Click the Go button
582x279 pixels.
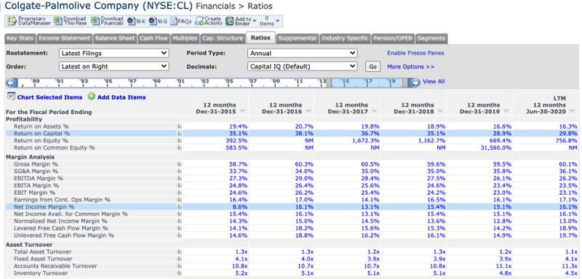(x=373, y=67)
